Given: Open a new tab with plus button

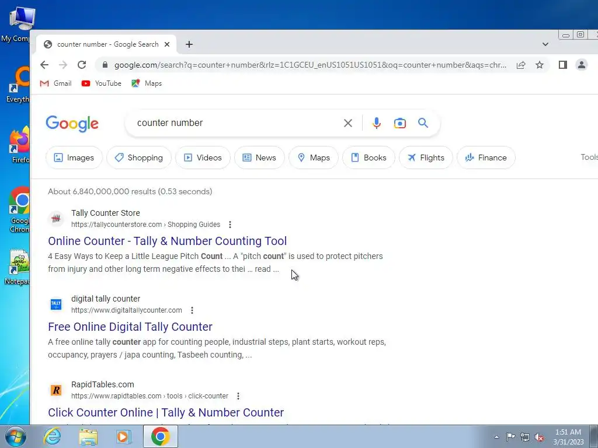Looking at the screenshot, I should coord(189,44).
